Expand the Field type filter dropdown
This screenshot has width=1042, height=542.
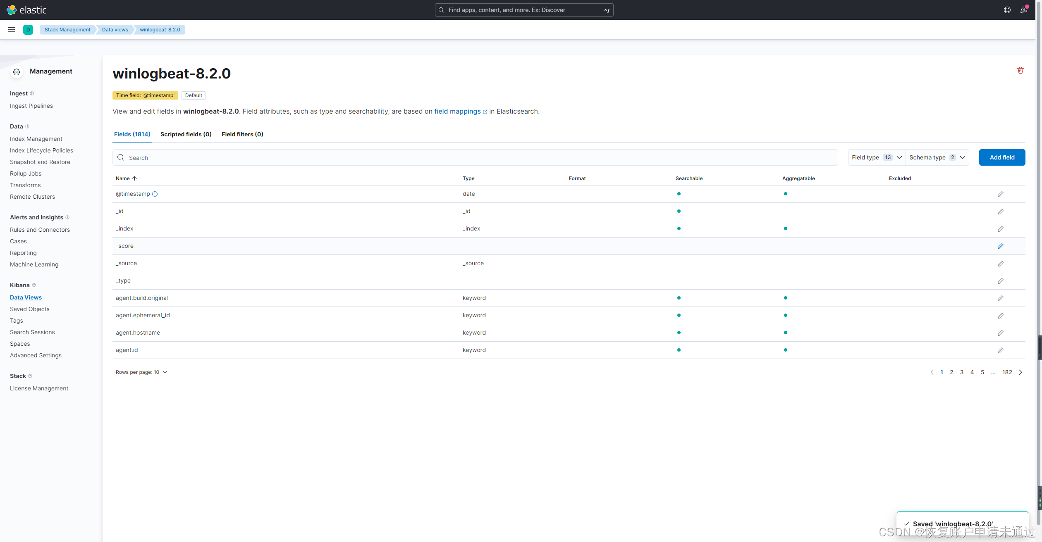pyautogui.click(x=877, y=157)
